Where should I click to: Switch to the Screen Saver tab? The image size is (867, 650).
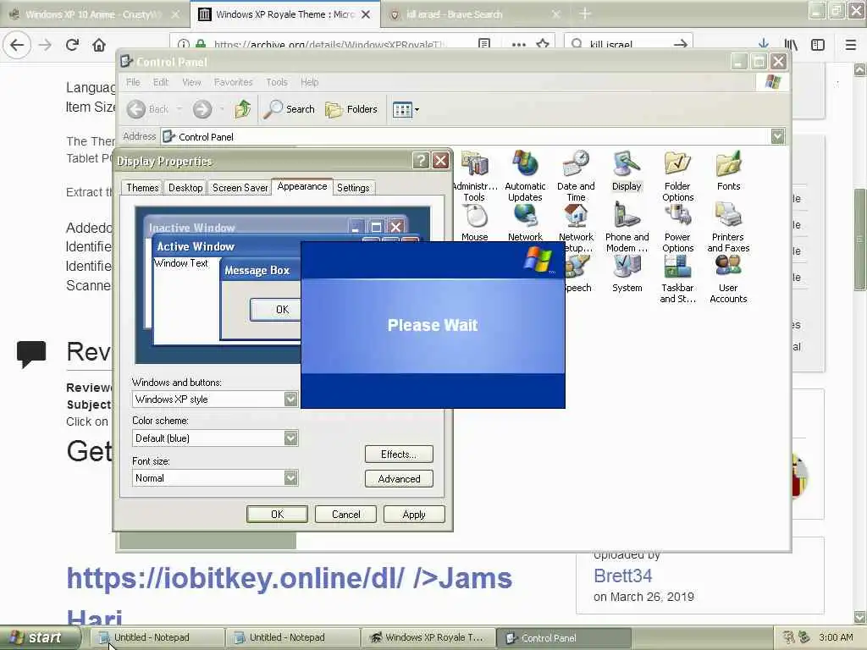(x=240, y=187)
